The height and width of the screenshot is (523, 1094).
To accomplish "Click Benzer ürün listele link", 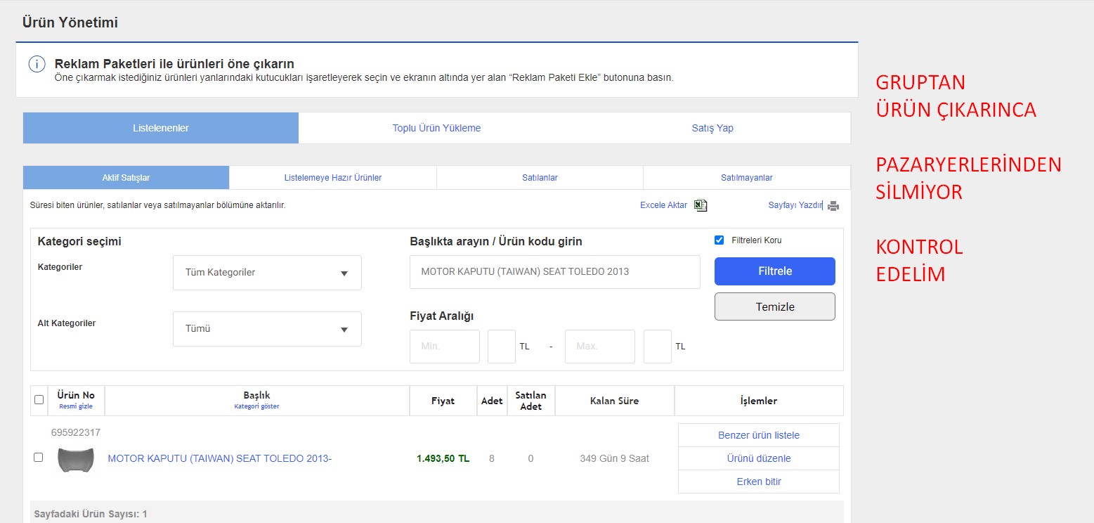I will pos(758,435).
